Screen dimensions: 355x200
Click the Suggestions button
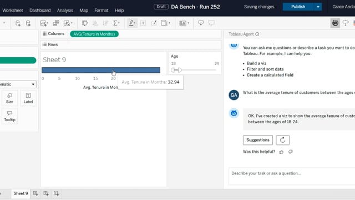(258, 140)
